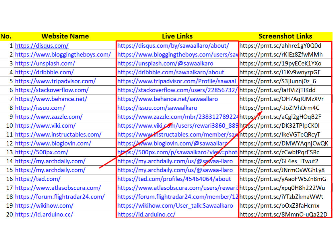The height and width of the screenshot is (250, 333).
Task: Click the https://id.arduino.cc/ link in Live Links column
Action: (x=147, y=215)
